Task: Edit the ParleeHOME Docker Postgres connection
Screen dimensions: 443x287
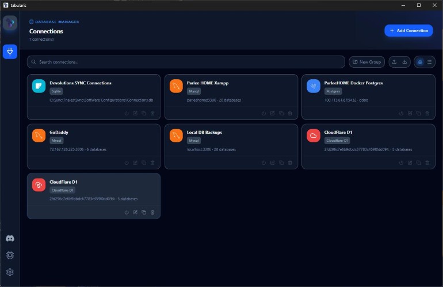Action: point(410,113)
